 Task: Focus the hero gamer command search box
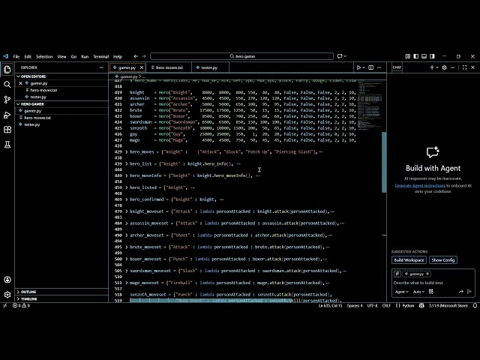(241, 56)
